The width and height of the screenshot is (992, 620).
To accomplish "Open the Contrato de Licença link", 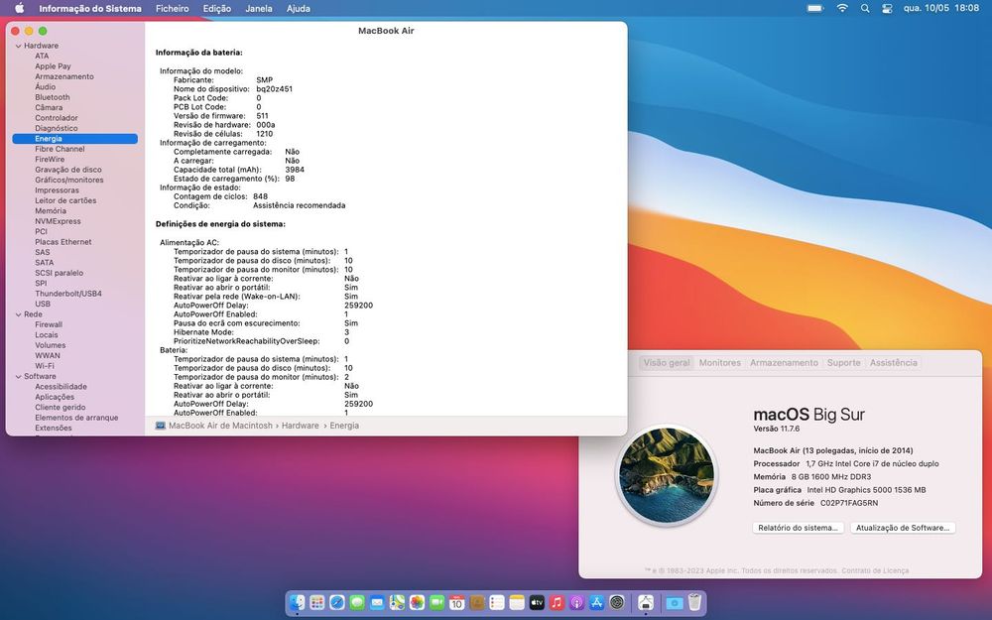I will [875, 570].
